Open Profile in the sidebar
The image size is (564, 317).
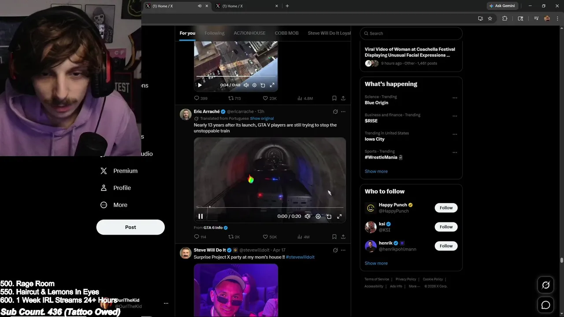[x=115, y=188]
